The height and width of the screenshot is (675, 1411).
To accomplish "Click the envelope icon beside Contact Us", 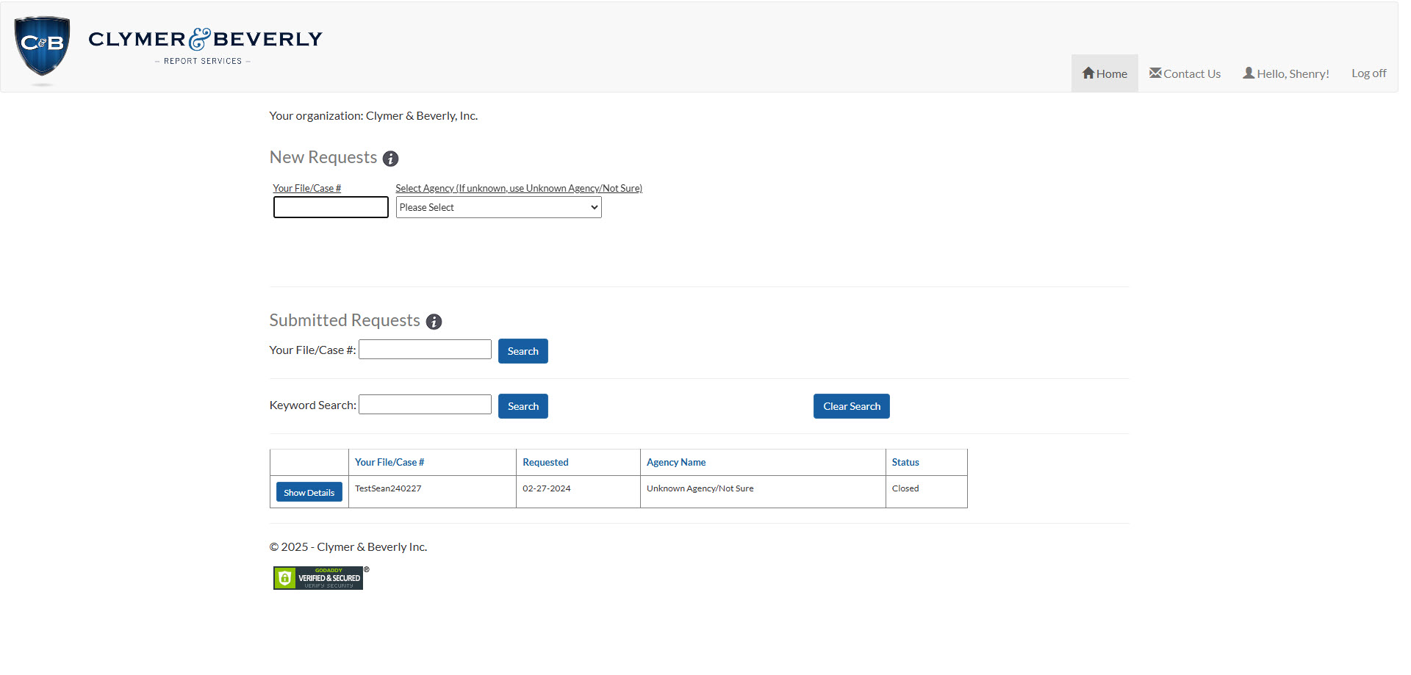I will pyautogui.click(x=1155, y=73).
